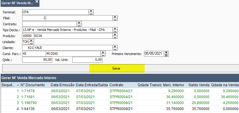Screen dimensions: 239x113
Task: Clear the Contrato field with its X button
Action: (x=79, y=23)
